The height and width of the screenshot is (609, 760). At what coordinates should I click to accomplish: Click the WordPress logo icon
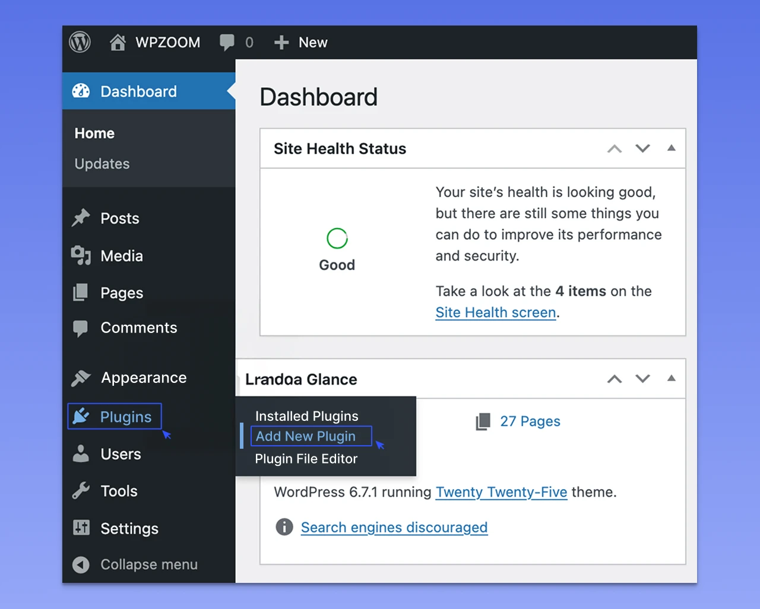(80, 42)
